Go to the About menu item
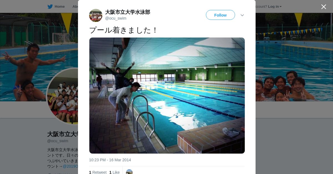This screenshot has width=333, height=174. [x=75, y=7]
